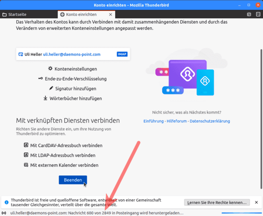Screen dimensions: 263x216
Task: Click the online status icon in status bar
Action: pos(4,213)
